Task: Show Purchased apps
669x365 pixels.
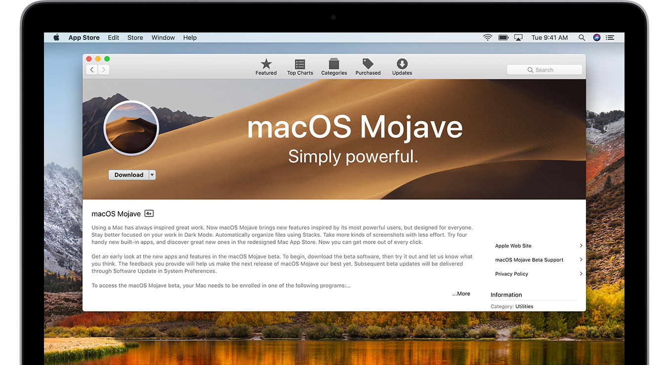Action: [368, 67]
